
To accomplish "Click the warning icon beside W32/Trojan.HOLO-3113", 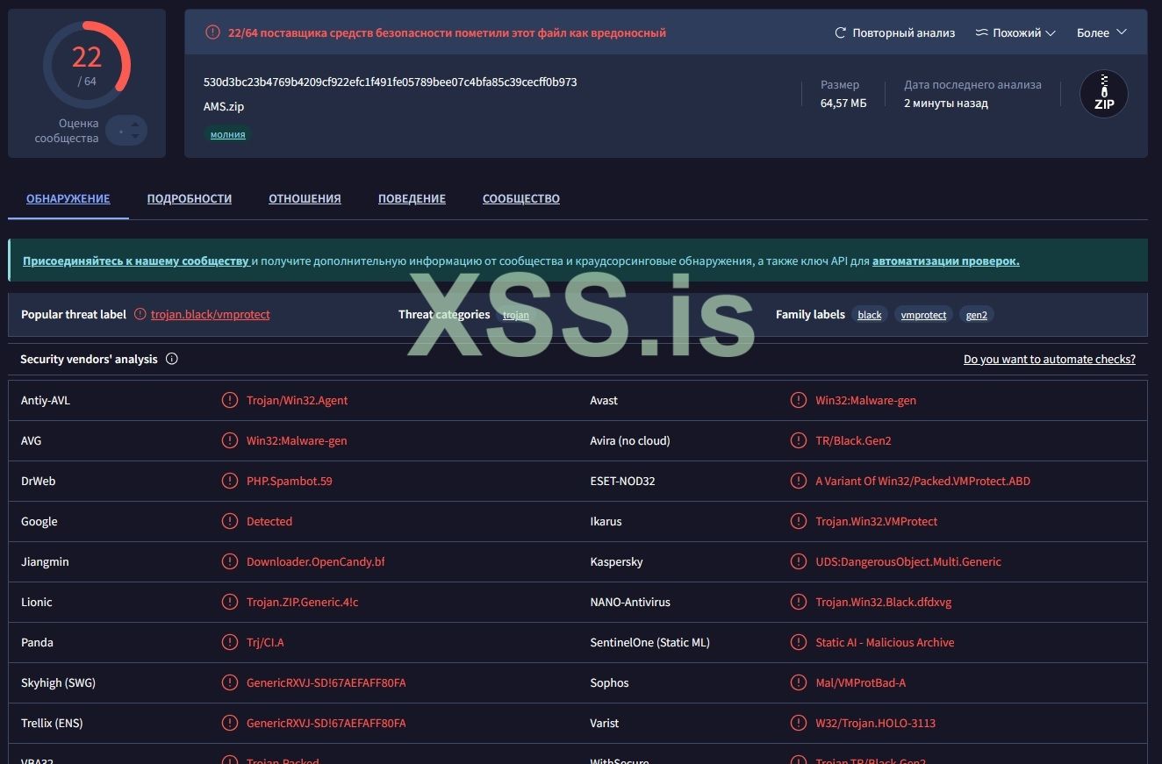I will pos(799,723).
